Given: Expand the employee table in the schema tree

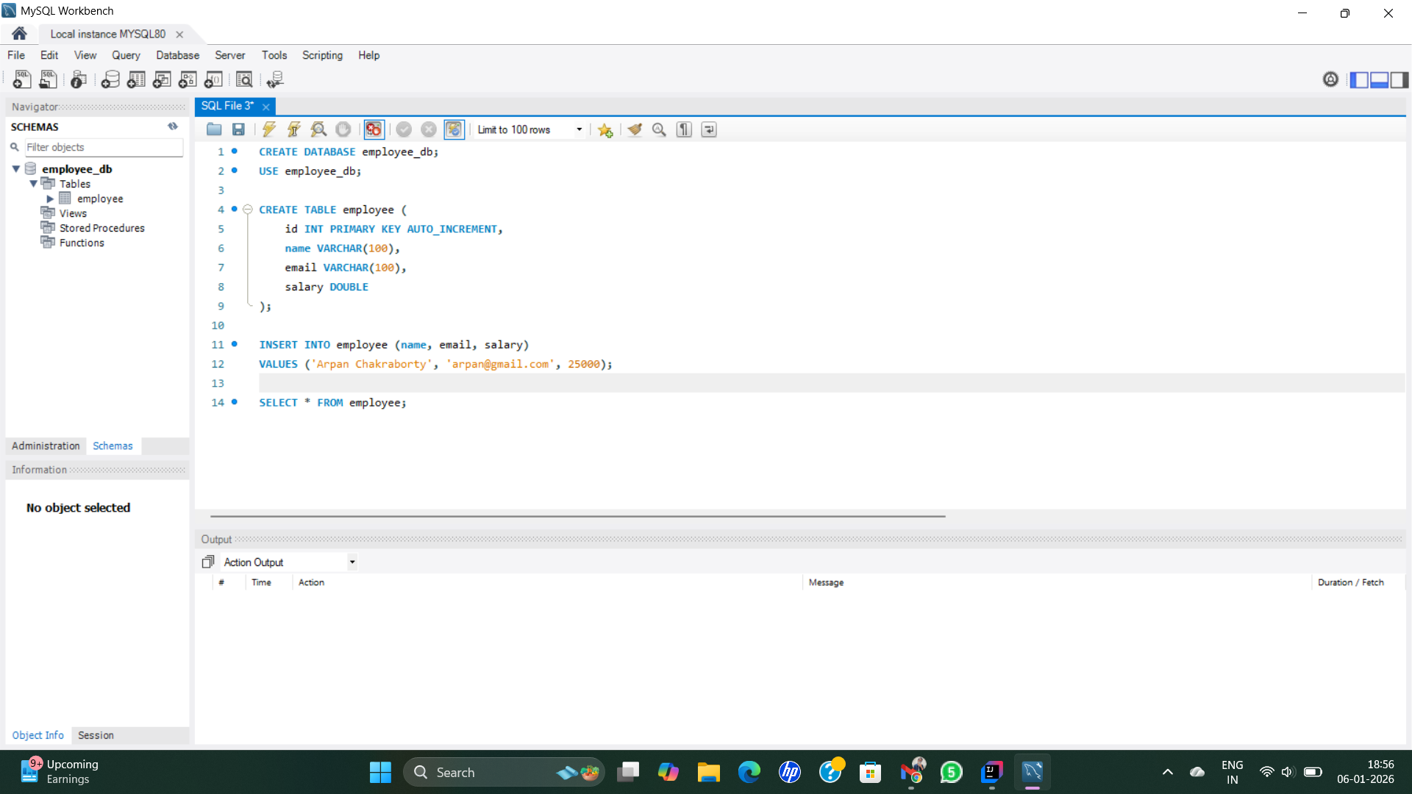Looking at the screenshot, I should tap(51, 198).
